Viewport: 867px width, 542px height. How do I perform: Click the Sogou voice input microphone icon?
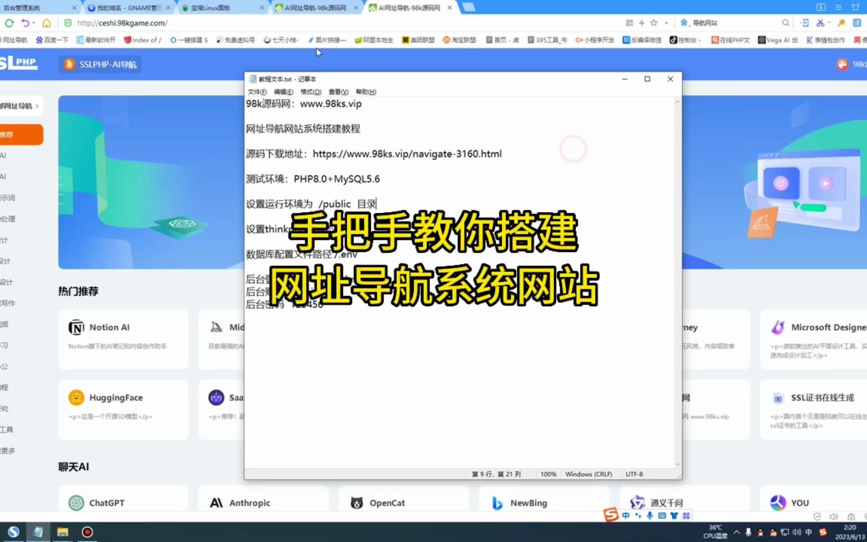click(650, 515)
